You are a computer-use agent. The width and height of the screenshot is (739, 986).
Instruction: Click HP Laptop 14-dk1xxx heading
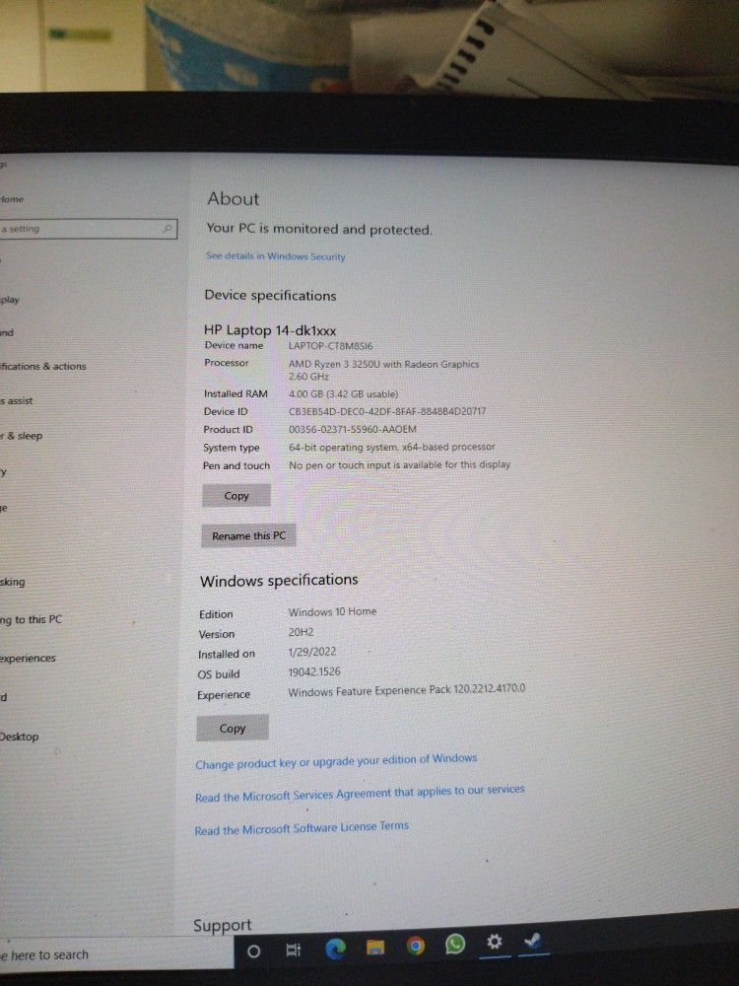pyautogui.click(x=270, y=330)
